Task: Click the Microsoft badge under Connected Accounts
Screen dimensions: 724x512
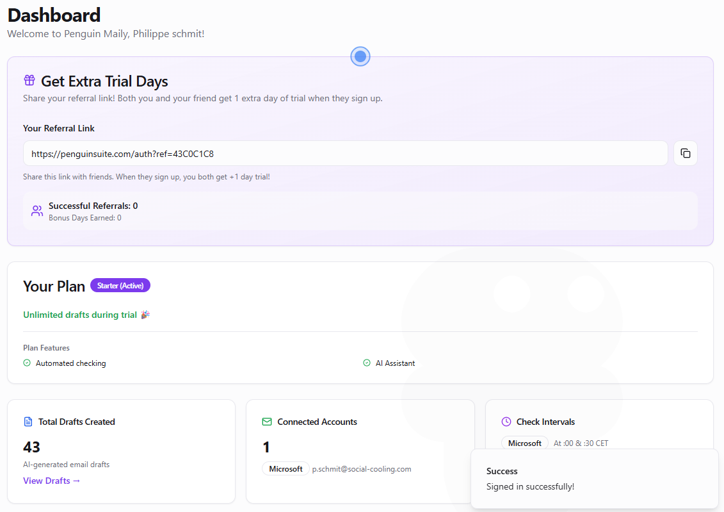Action: click(286, 469)
